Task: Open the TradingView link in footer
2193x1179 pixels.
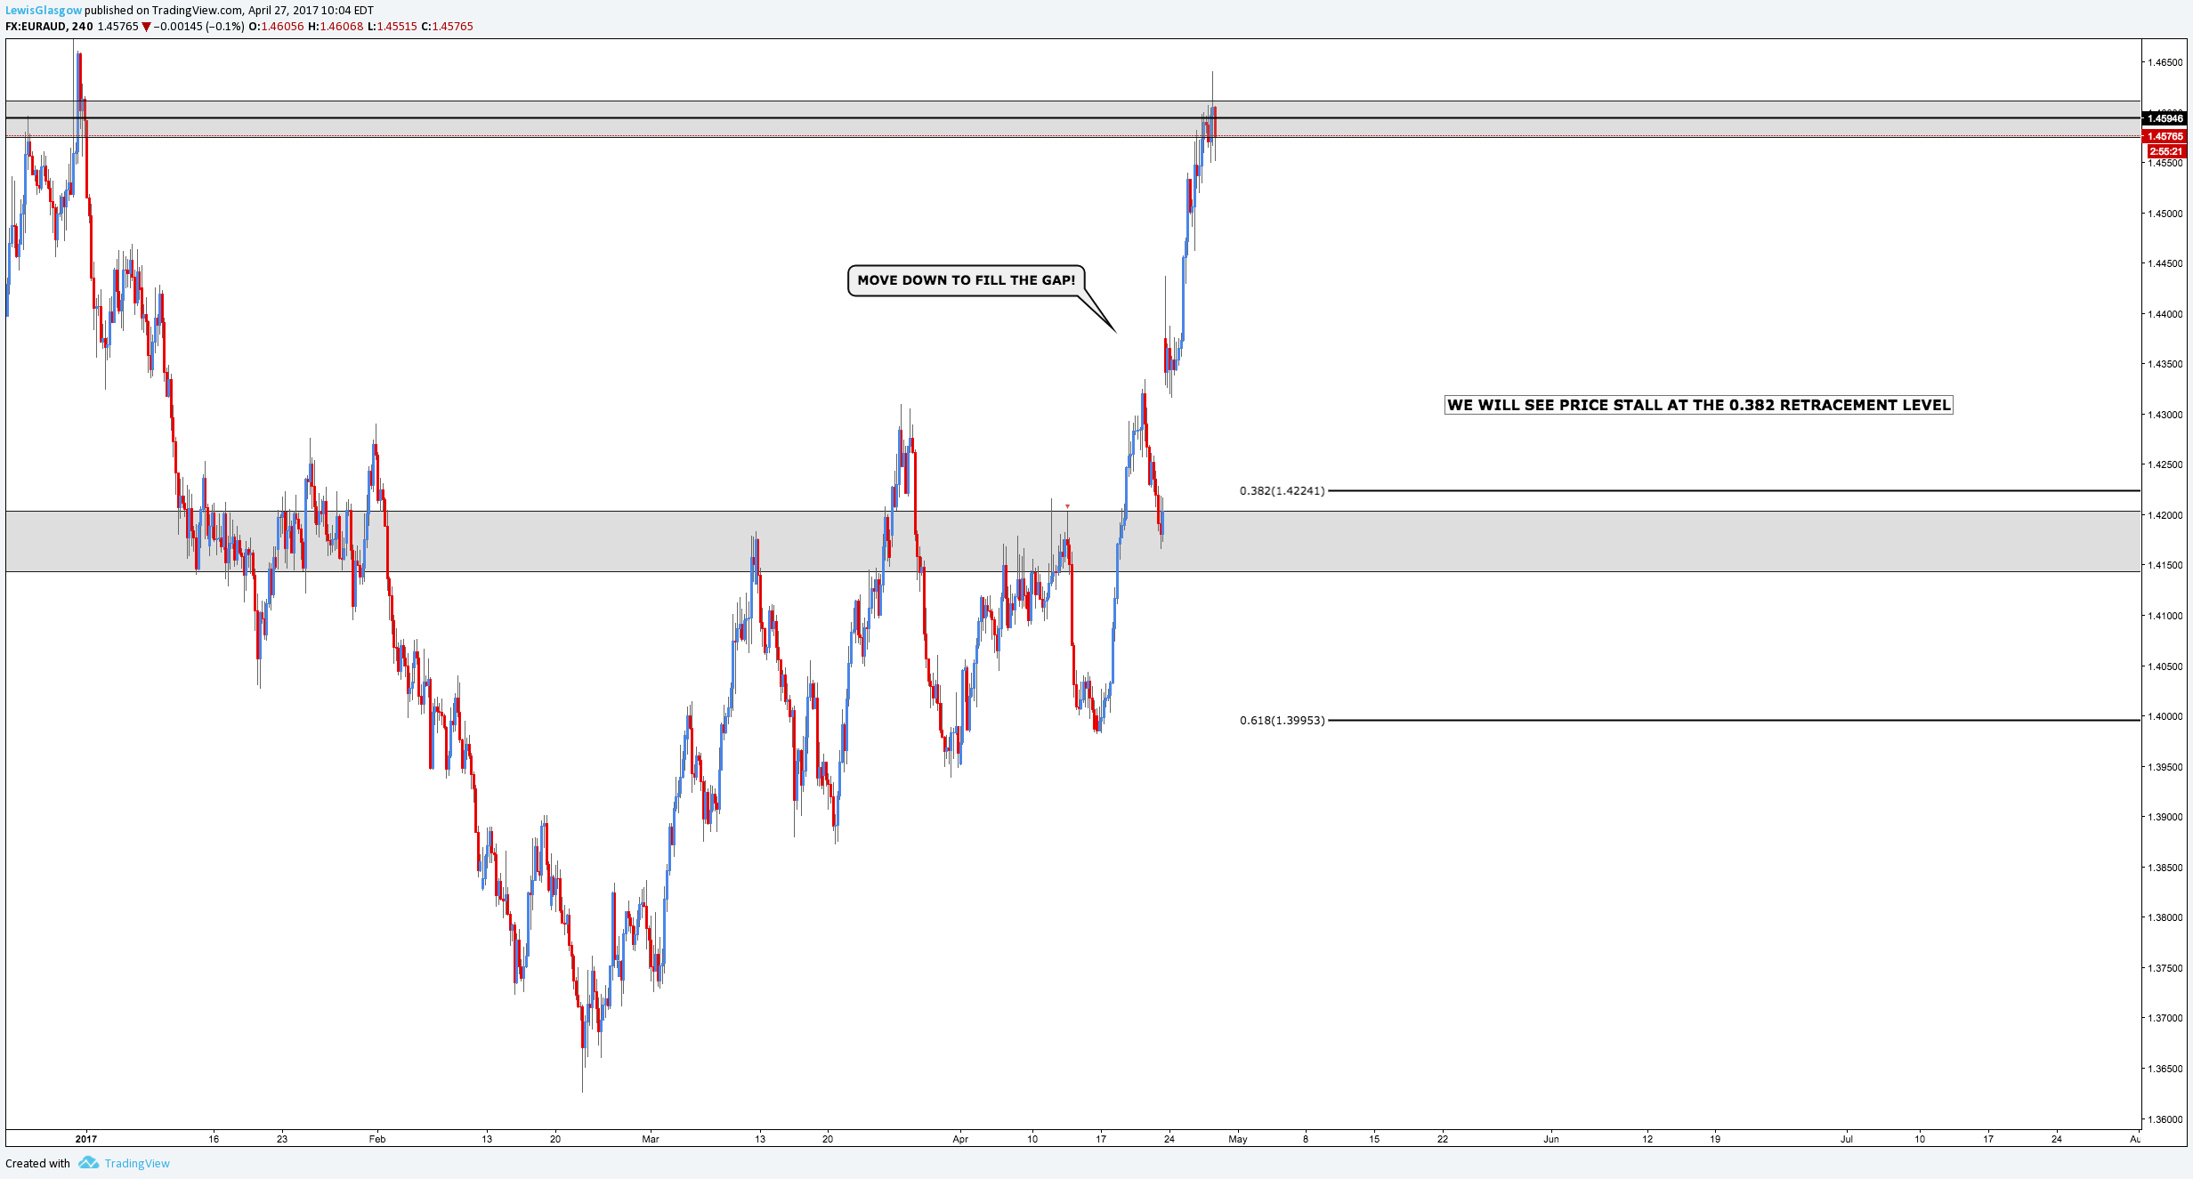Action: [x=137, y=1163]
